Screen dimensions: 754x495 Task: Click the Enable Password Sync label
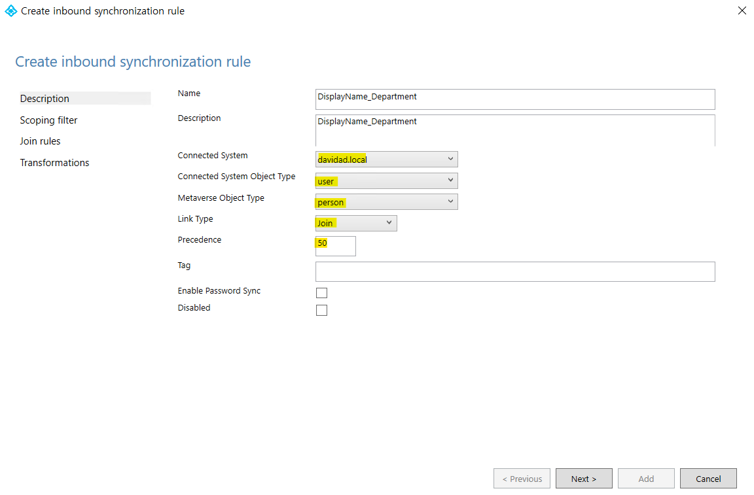coord(219,291)
